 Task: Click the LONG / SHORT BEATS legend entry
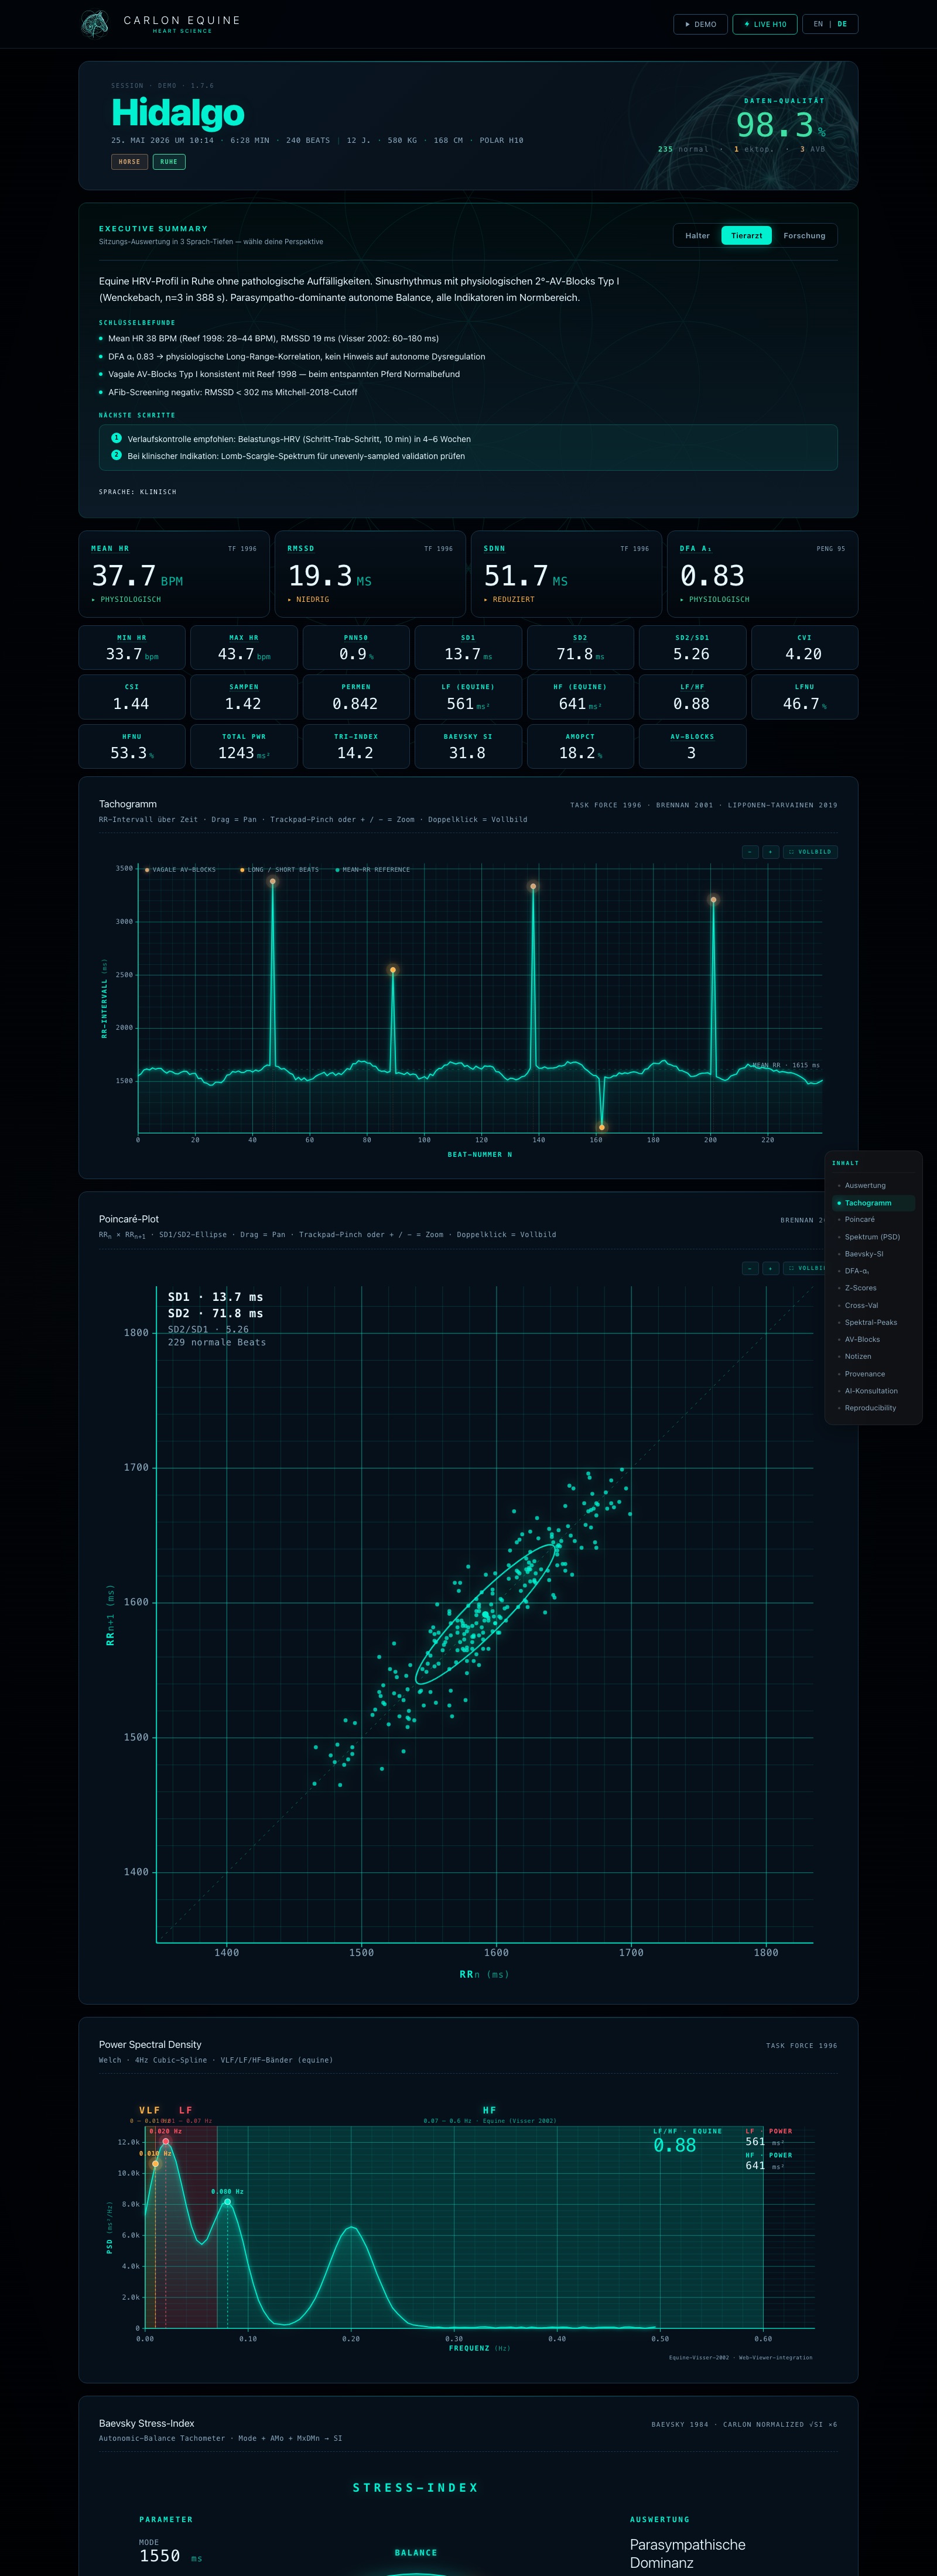[279, 869]
